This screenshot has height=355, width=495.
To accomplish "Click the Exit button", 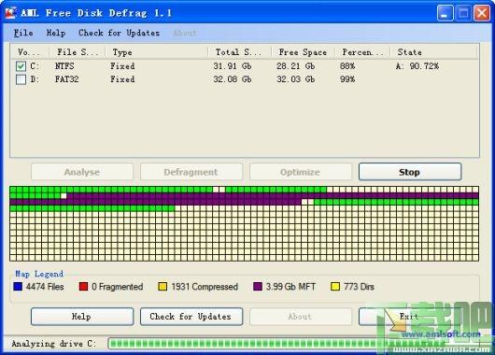I will point(409,317).
